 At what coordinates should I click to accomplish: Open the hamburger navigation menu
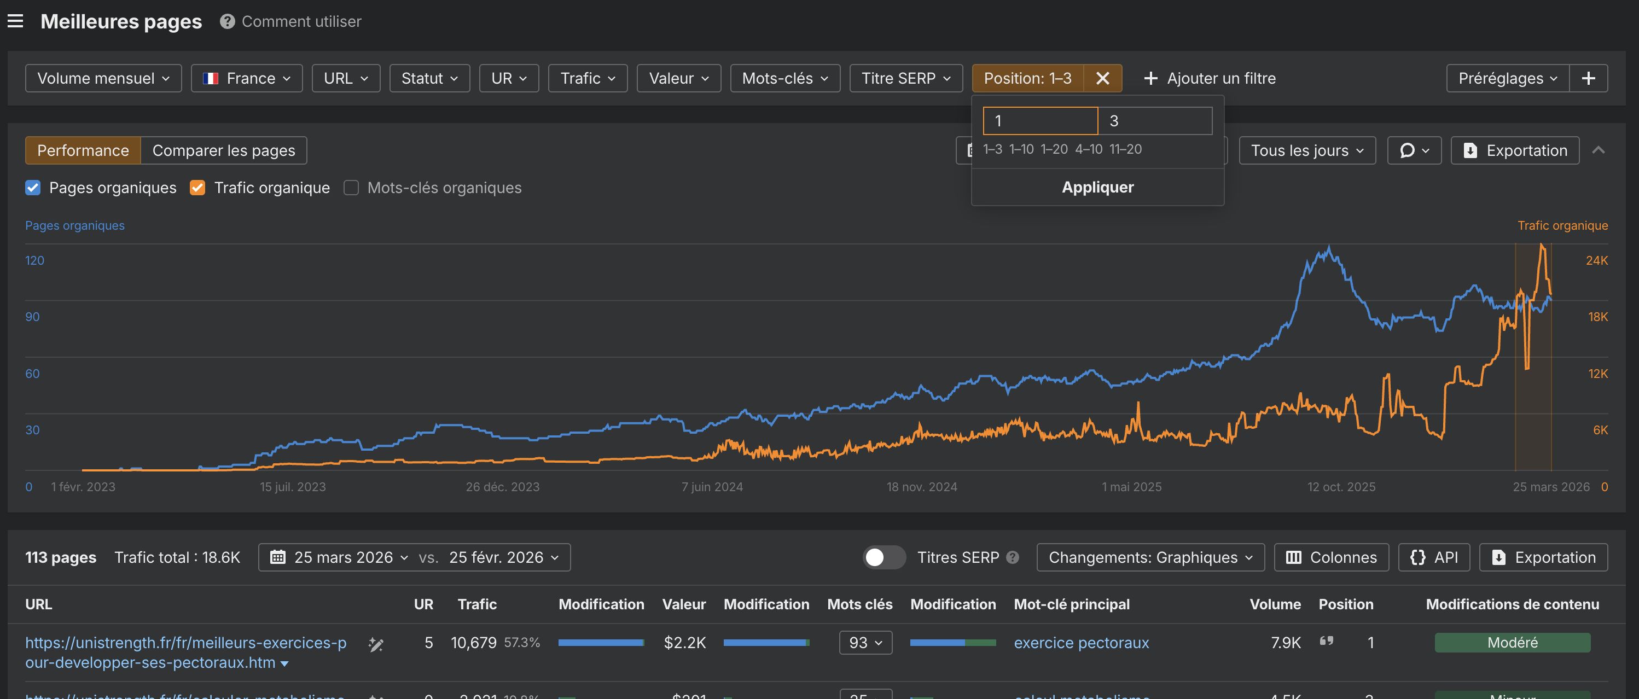[x=15, y=21]
